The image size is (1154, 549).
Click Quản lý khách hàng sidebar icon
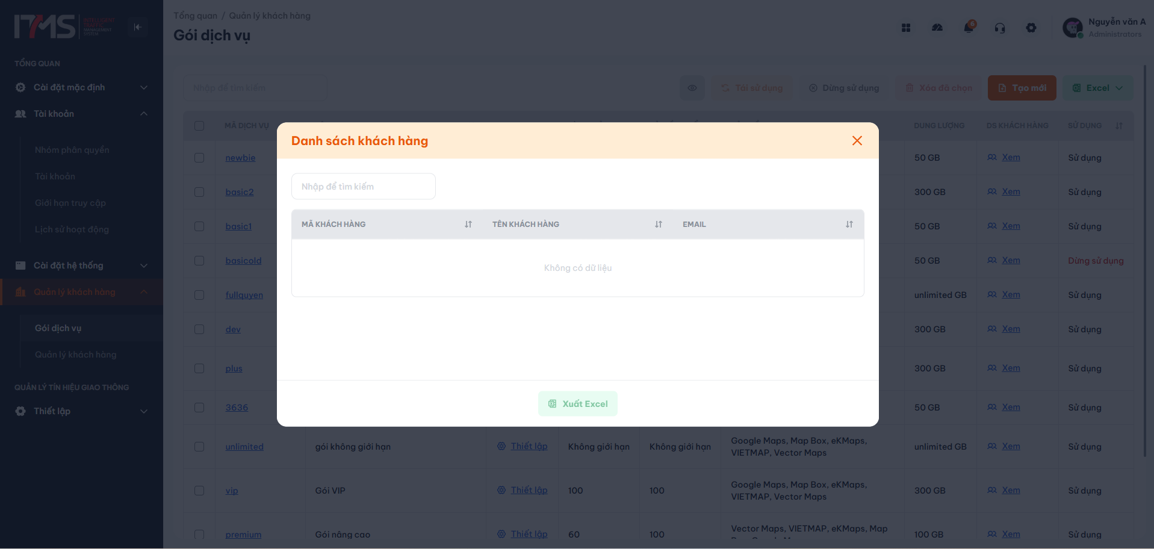coord(20,292)
